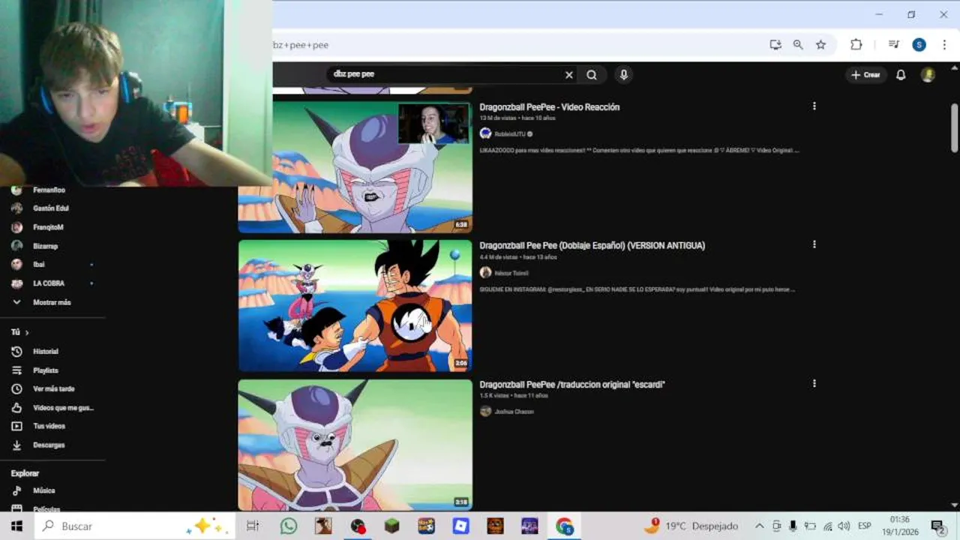Open the FranqitoM subscription
The width and height of the screenshot is (960, 540).
[48, 227]
